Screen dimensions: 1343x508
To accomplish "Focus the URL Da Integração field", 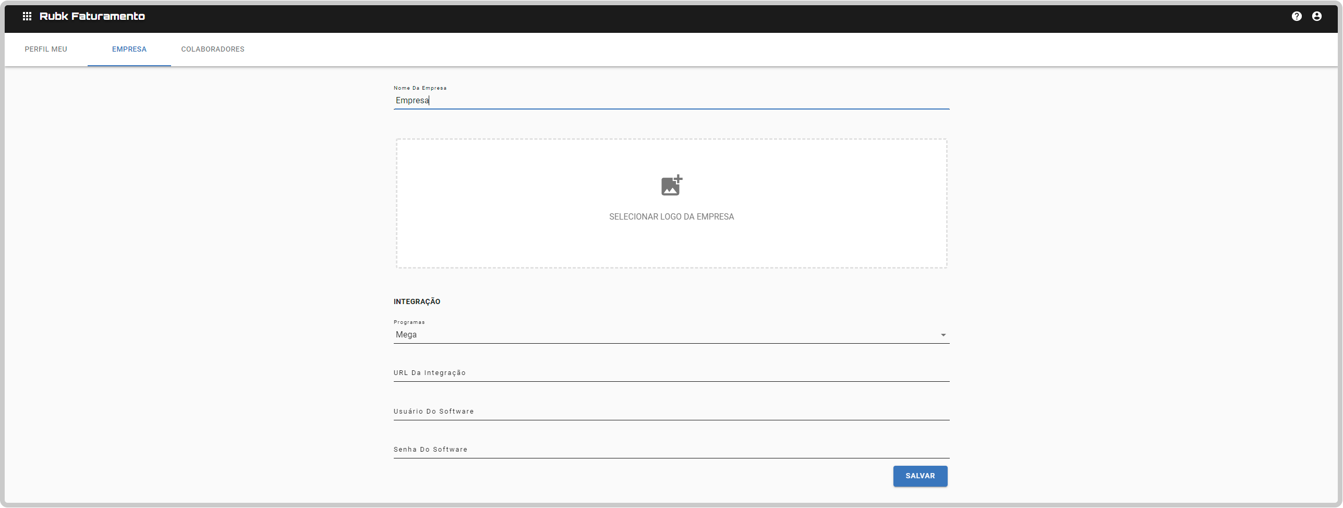I will [671, 373].
